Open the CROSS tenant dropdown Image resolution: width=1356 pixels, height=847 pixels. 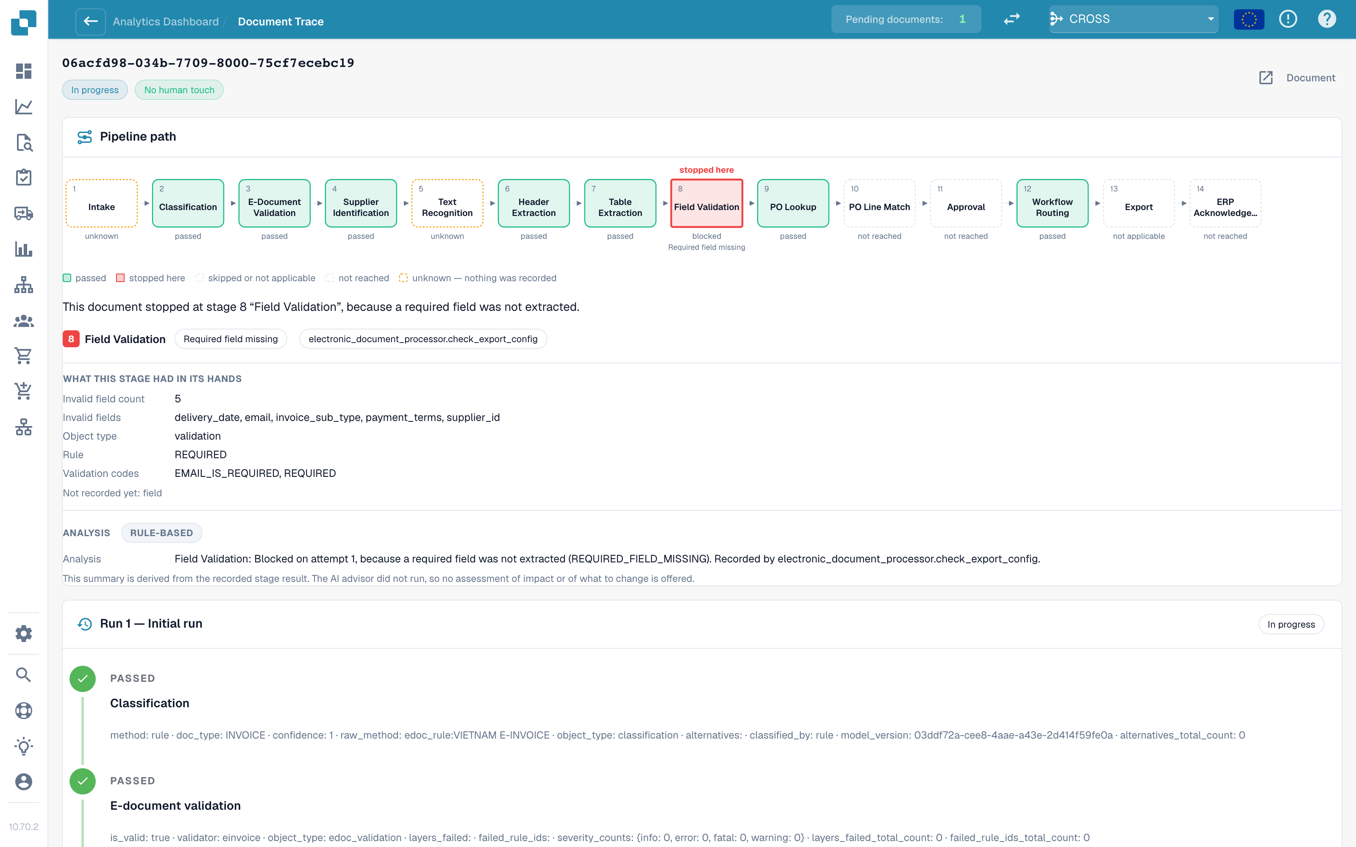pyautogui.click(x=1133, y=19)
